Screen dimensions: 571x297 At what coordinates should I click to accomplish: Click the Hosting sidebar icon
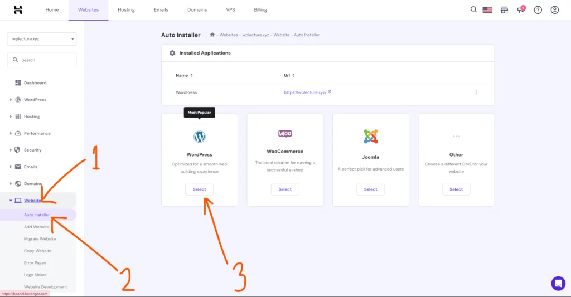tap(18, 116)
